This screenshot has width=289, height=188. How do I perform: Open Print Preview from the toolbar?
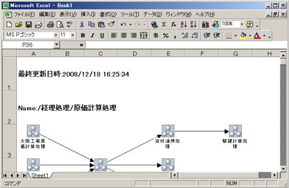(x=60, y=24)
